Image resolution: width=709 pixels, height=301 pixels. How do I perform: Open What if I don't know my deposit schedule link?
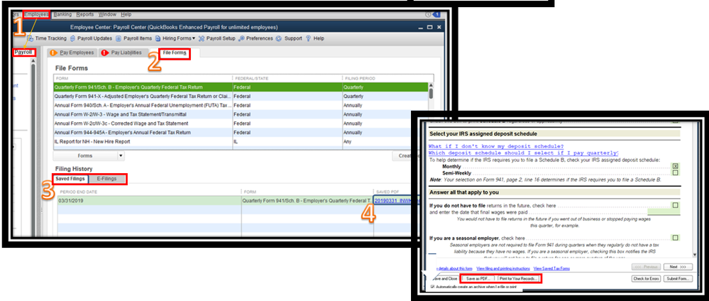click(496, 146)
